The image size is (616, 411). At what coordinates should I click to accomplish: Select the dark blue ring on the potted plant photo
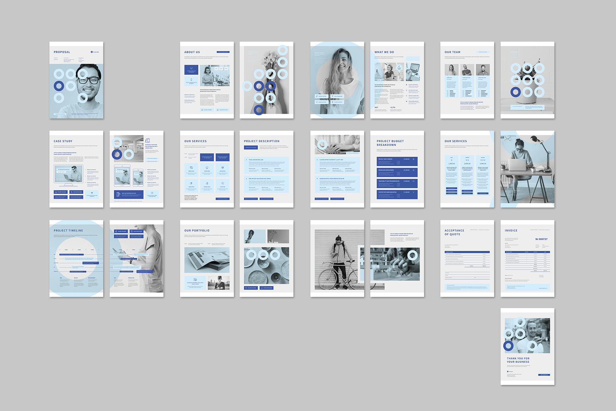coord(515,91)
